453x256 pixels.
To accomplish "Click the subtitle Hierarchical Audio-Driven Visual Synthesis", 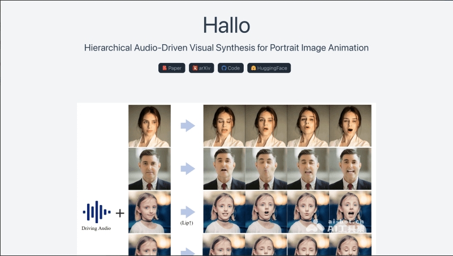I will (x=226, y=48).
